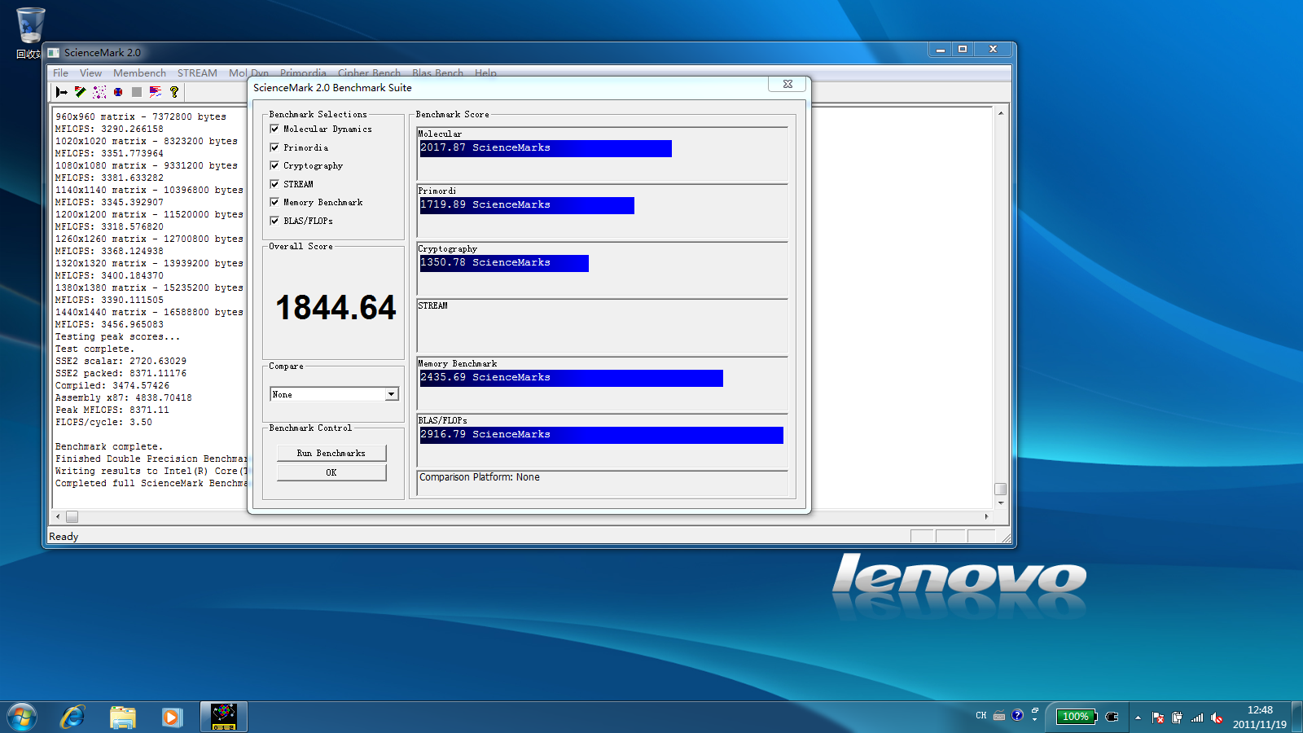Screen dimensions: 1303x733
Task: Open the Blas Bench menu
Action: tap(437, 73)
